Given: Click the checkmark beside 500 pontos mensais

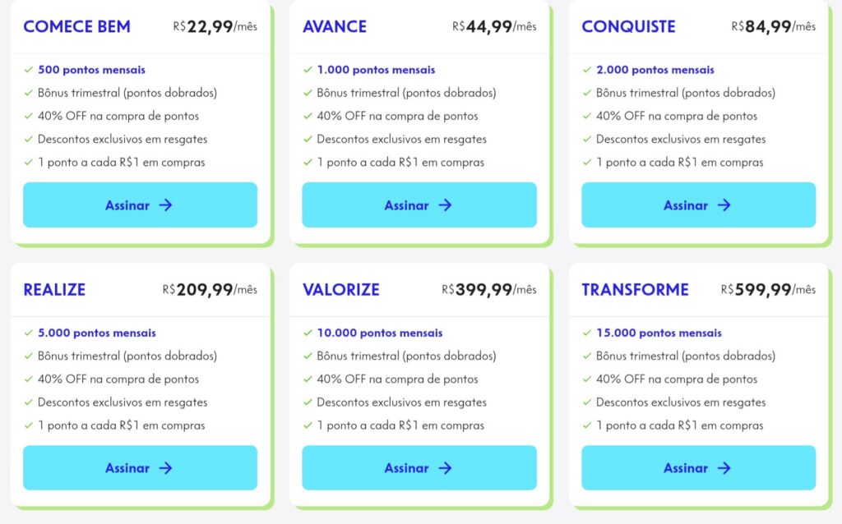Looking at the screenshot, I should click(x=30, y=70).
